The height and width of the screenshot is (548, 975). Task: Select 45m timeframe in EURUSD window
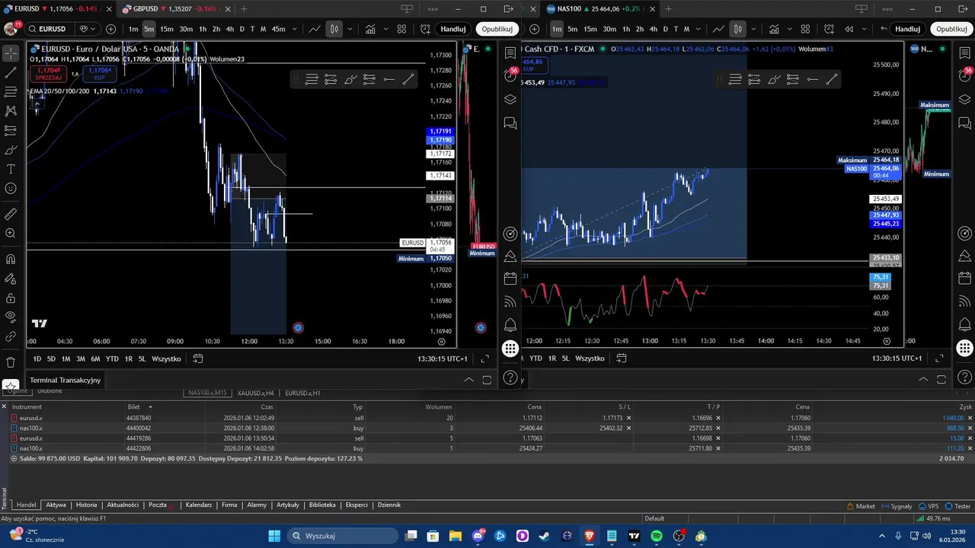278,29
